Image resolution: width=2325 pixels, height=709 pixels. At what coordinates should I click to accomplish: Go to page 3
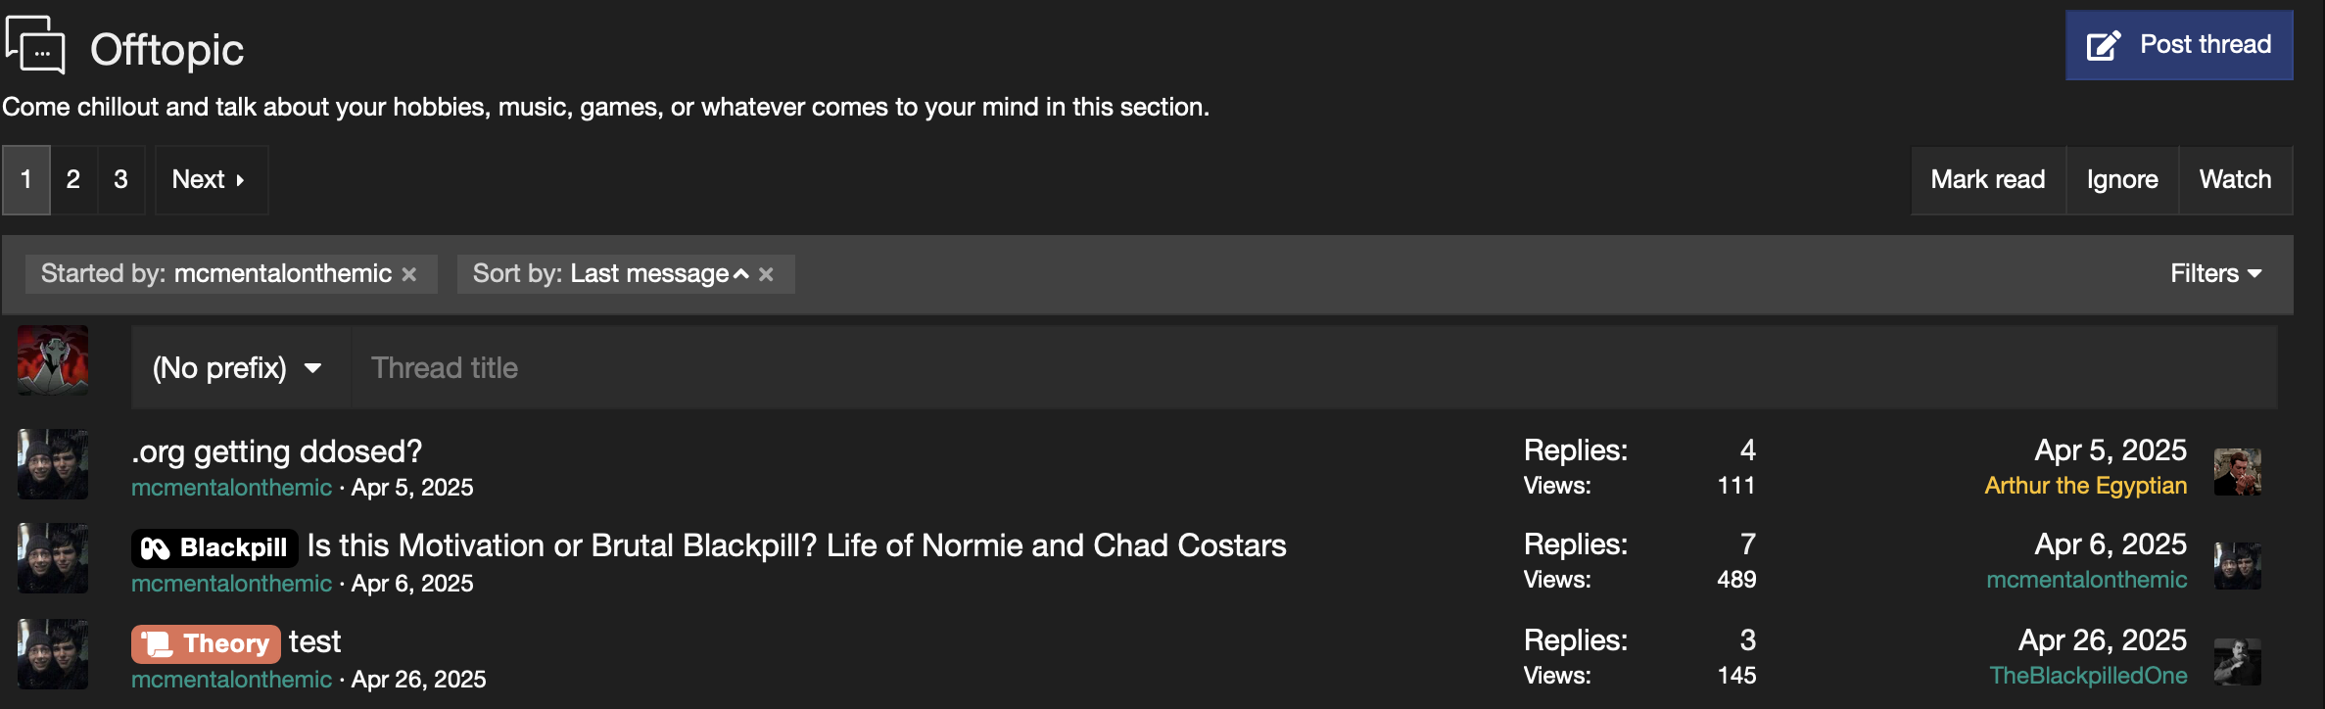click(x=120, y=179)
